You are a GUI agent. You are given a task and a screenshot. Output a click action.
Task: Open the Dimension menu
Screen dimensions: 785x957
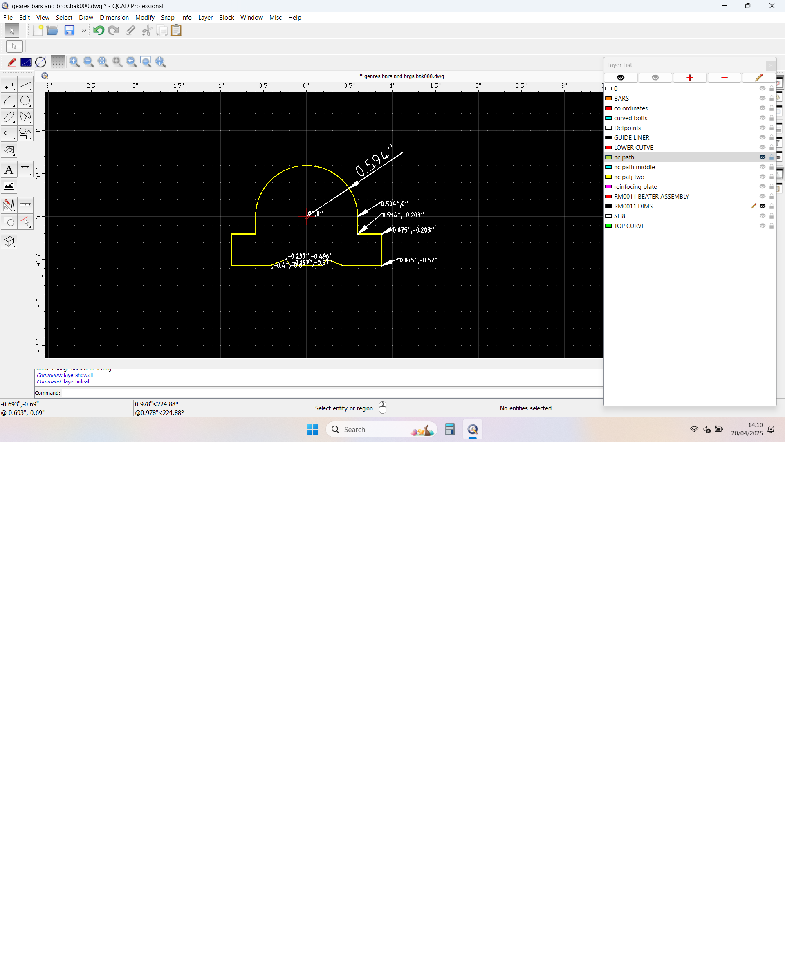114,18
